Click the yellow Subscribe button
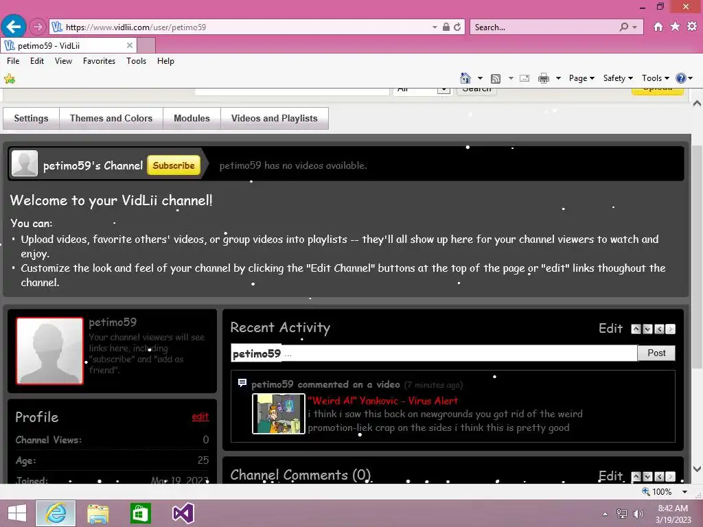Viewport: 703px width, 527px height. (174, 165)
